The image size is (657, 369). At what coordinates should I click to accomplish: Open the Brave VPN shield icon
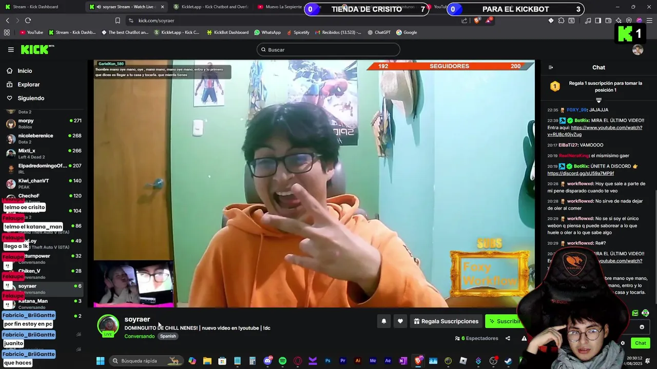[629, 20]
